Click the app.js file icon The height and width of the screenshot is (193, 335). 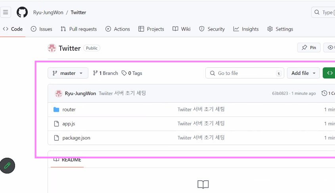(56, 124)
